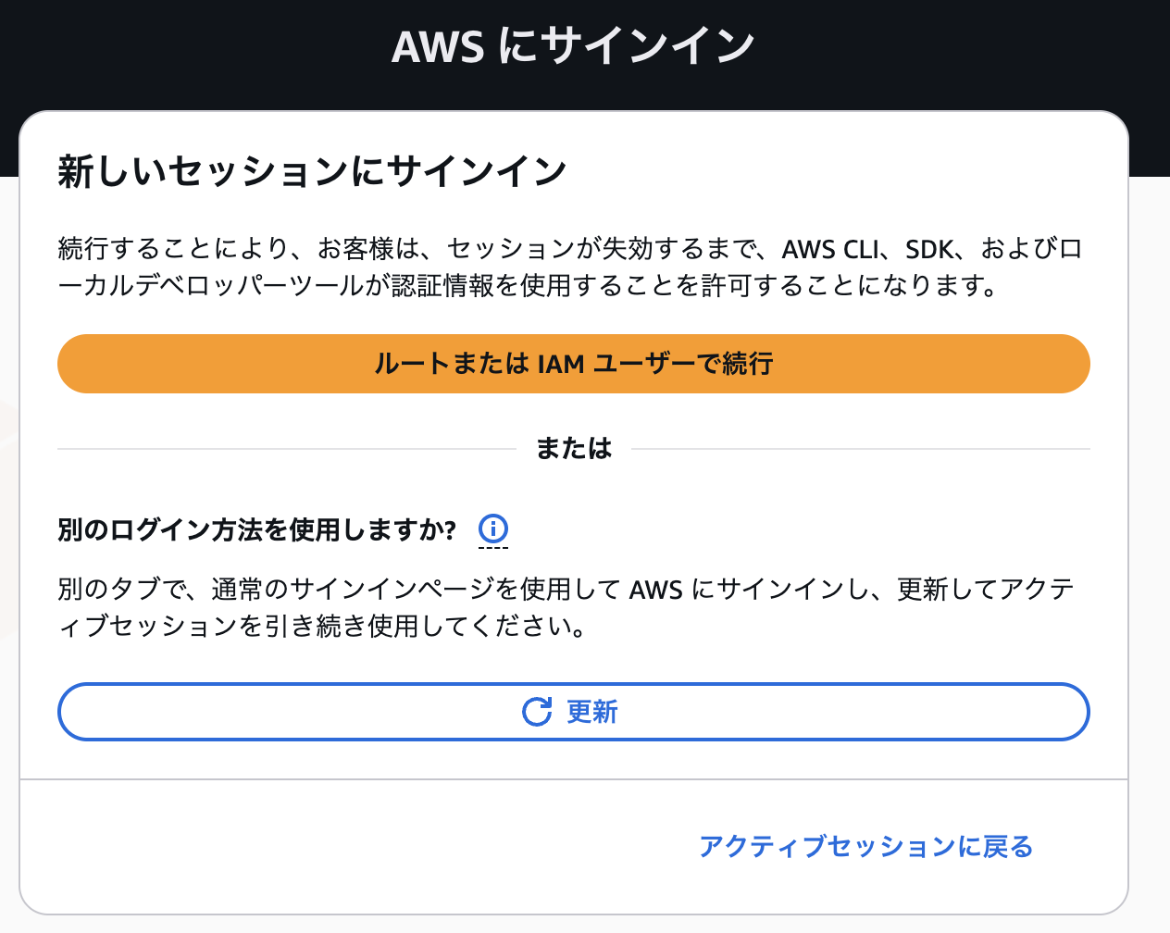Screen dimensions: 1170x933
Task: Click the horizontal separator above the footer link
Action: [574, 779]
